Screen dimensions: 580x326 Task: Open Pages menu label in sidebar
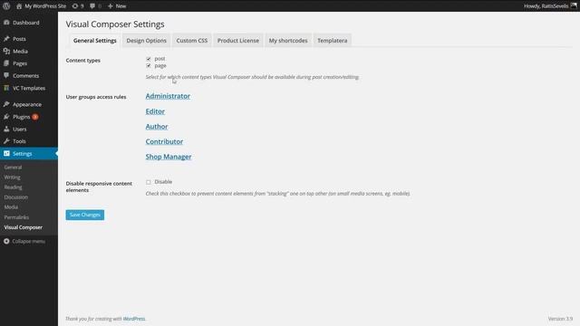point(20,63)
